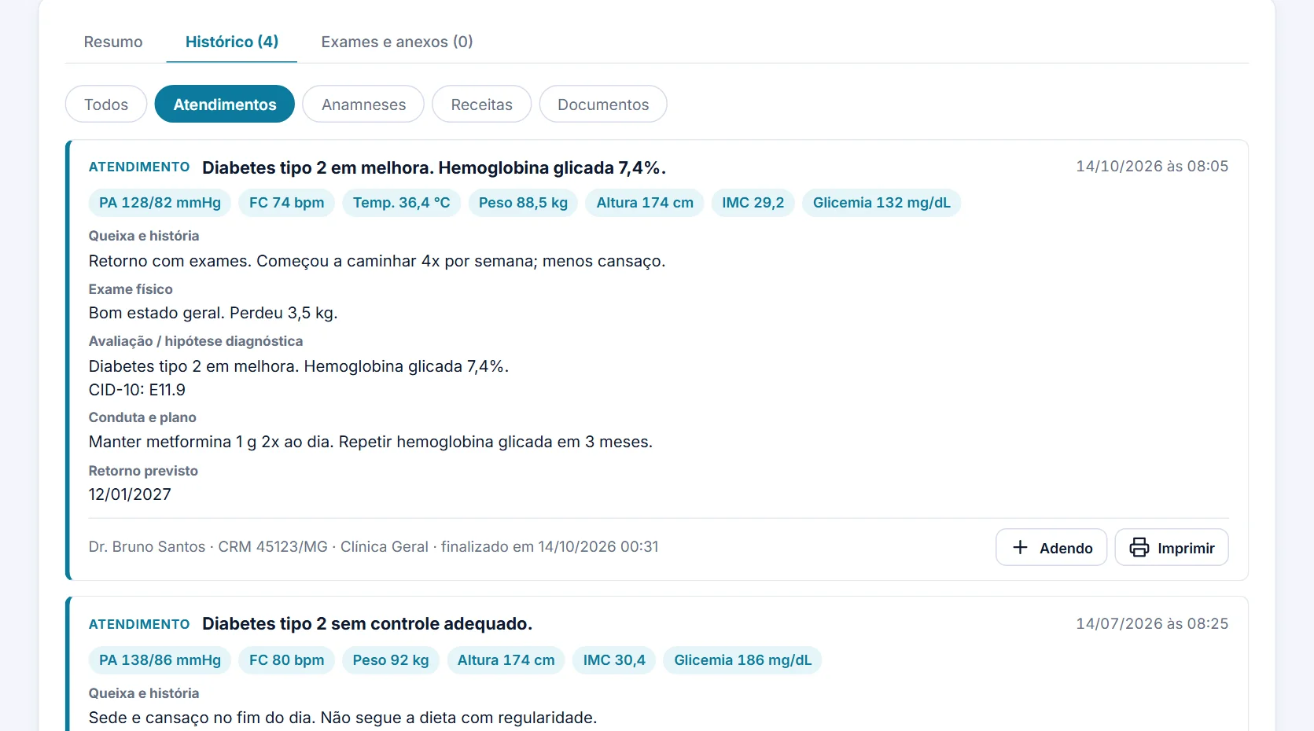1314x731 pixels.
Task: Click the retorno previsto date 12/01/2027
Action: coord(130,494)
